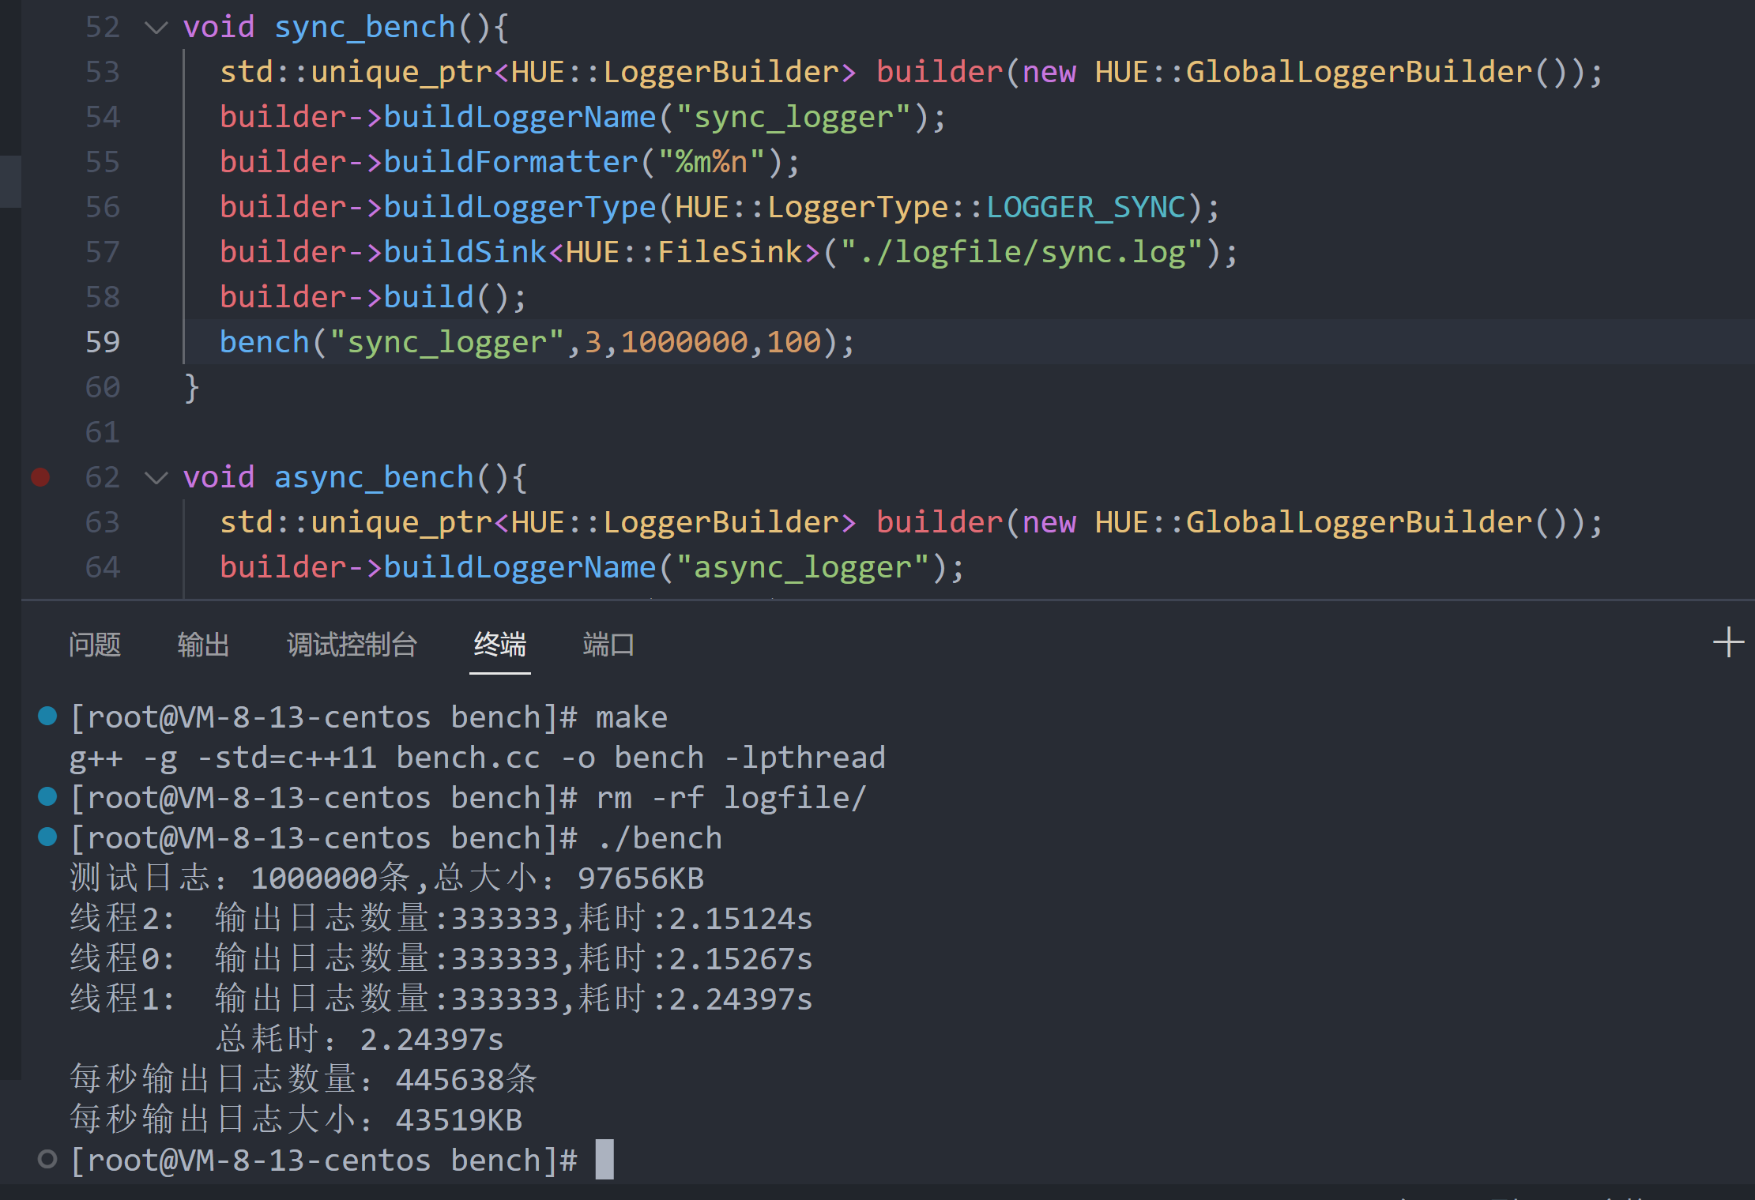Switch to the 问题 panel tab
1755x1200 pixels.
tap(94, 645)
